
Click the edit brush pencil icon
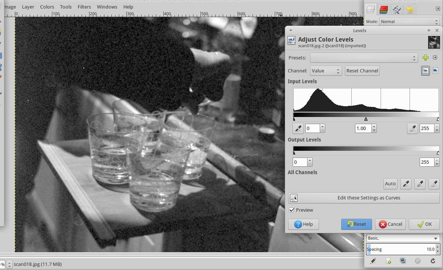click(373, 261)
